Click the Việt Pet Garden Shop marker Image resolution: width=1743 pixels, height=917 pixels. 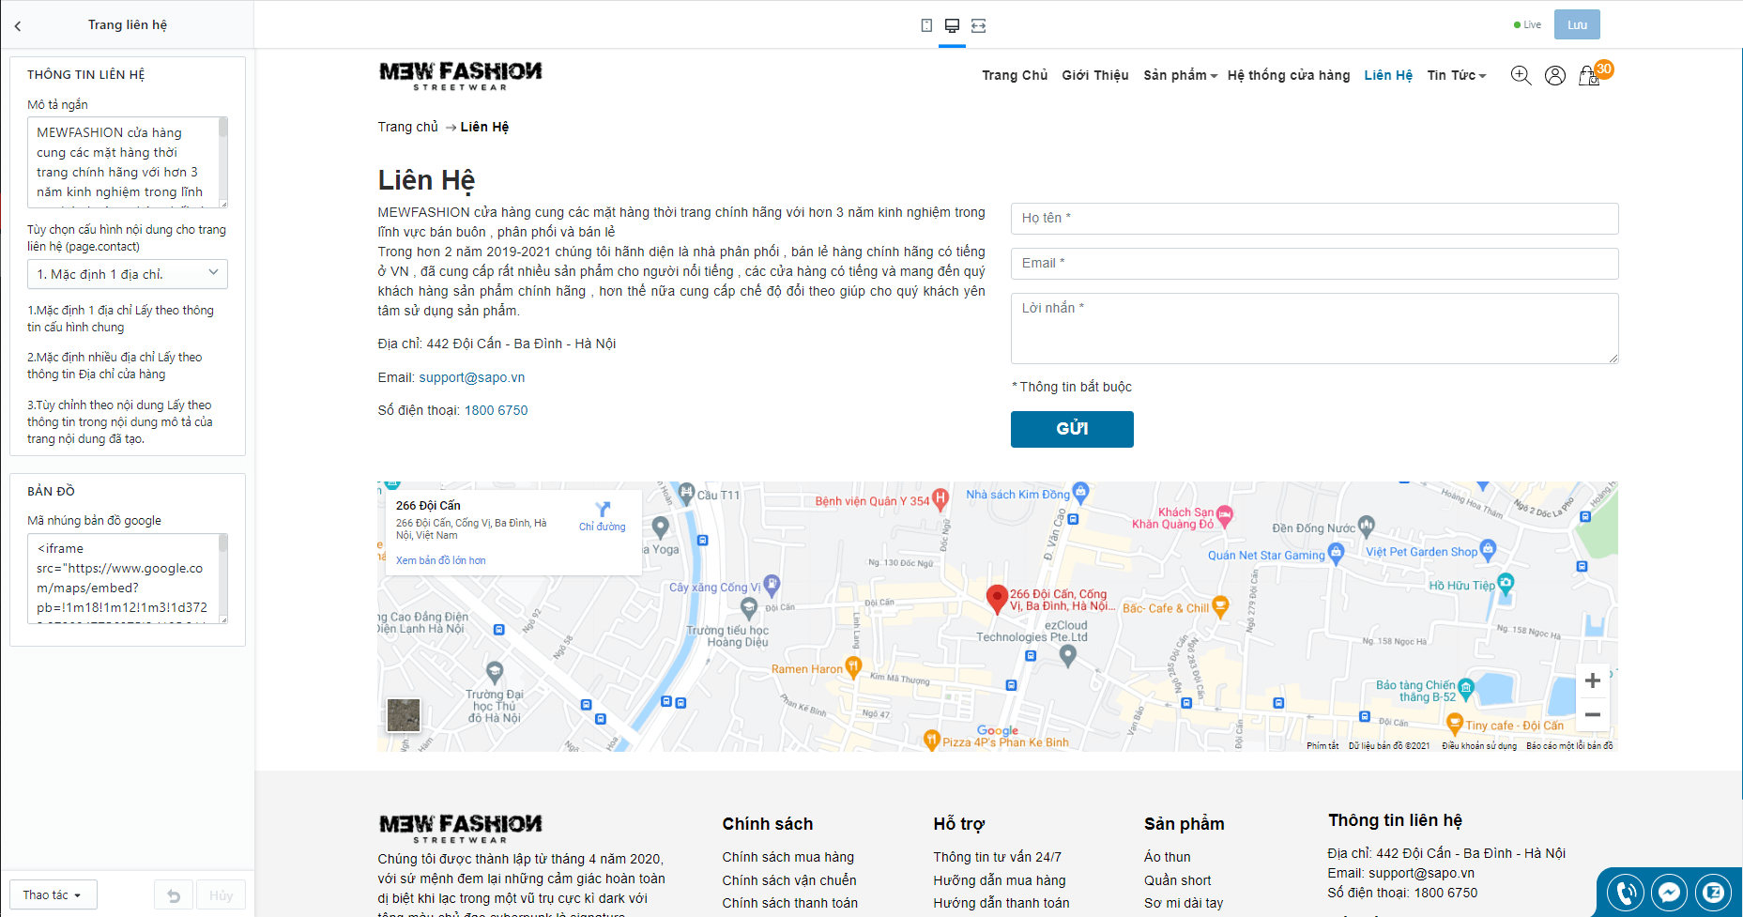[1488, 549]
